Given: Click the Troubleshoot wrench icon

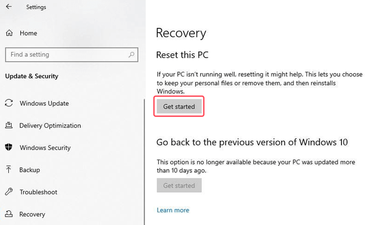Looking at the screenshot, I should click(x=9, y=192).
